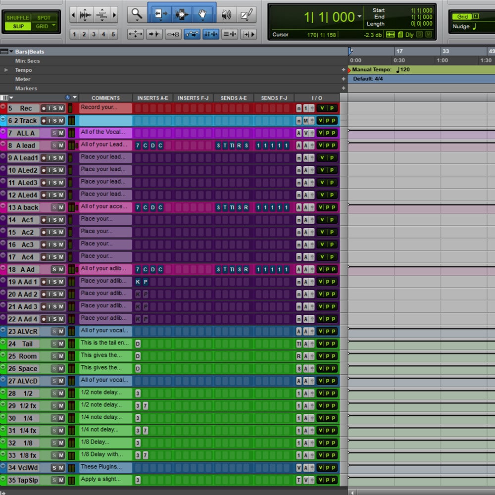Record-enable the 14 Ac1 track

45,220
